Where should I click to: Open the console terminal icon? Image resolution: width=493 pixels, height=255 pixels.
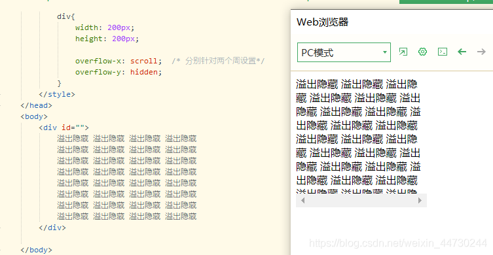(x=443, y=52)
